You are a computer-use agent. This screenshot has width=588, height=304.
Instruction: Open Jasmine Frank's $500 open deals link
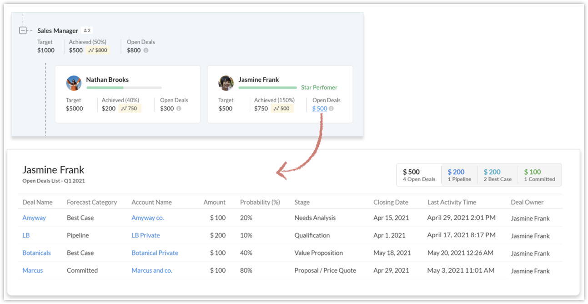[319, 109]
